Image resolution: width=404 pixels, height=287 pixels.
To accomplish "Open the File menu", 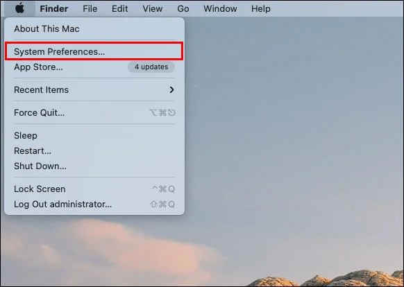I will tap(90, 9).
